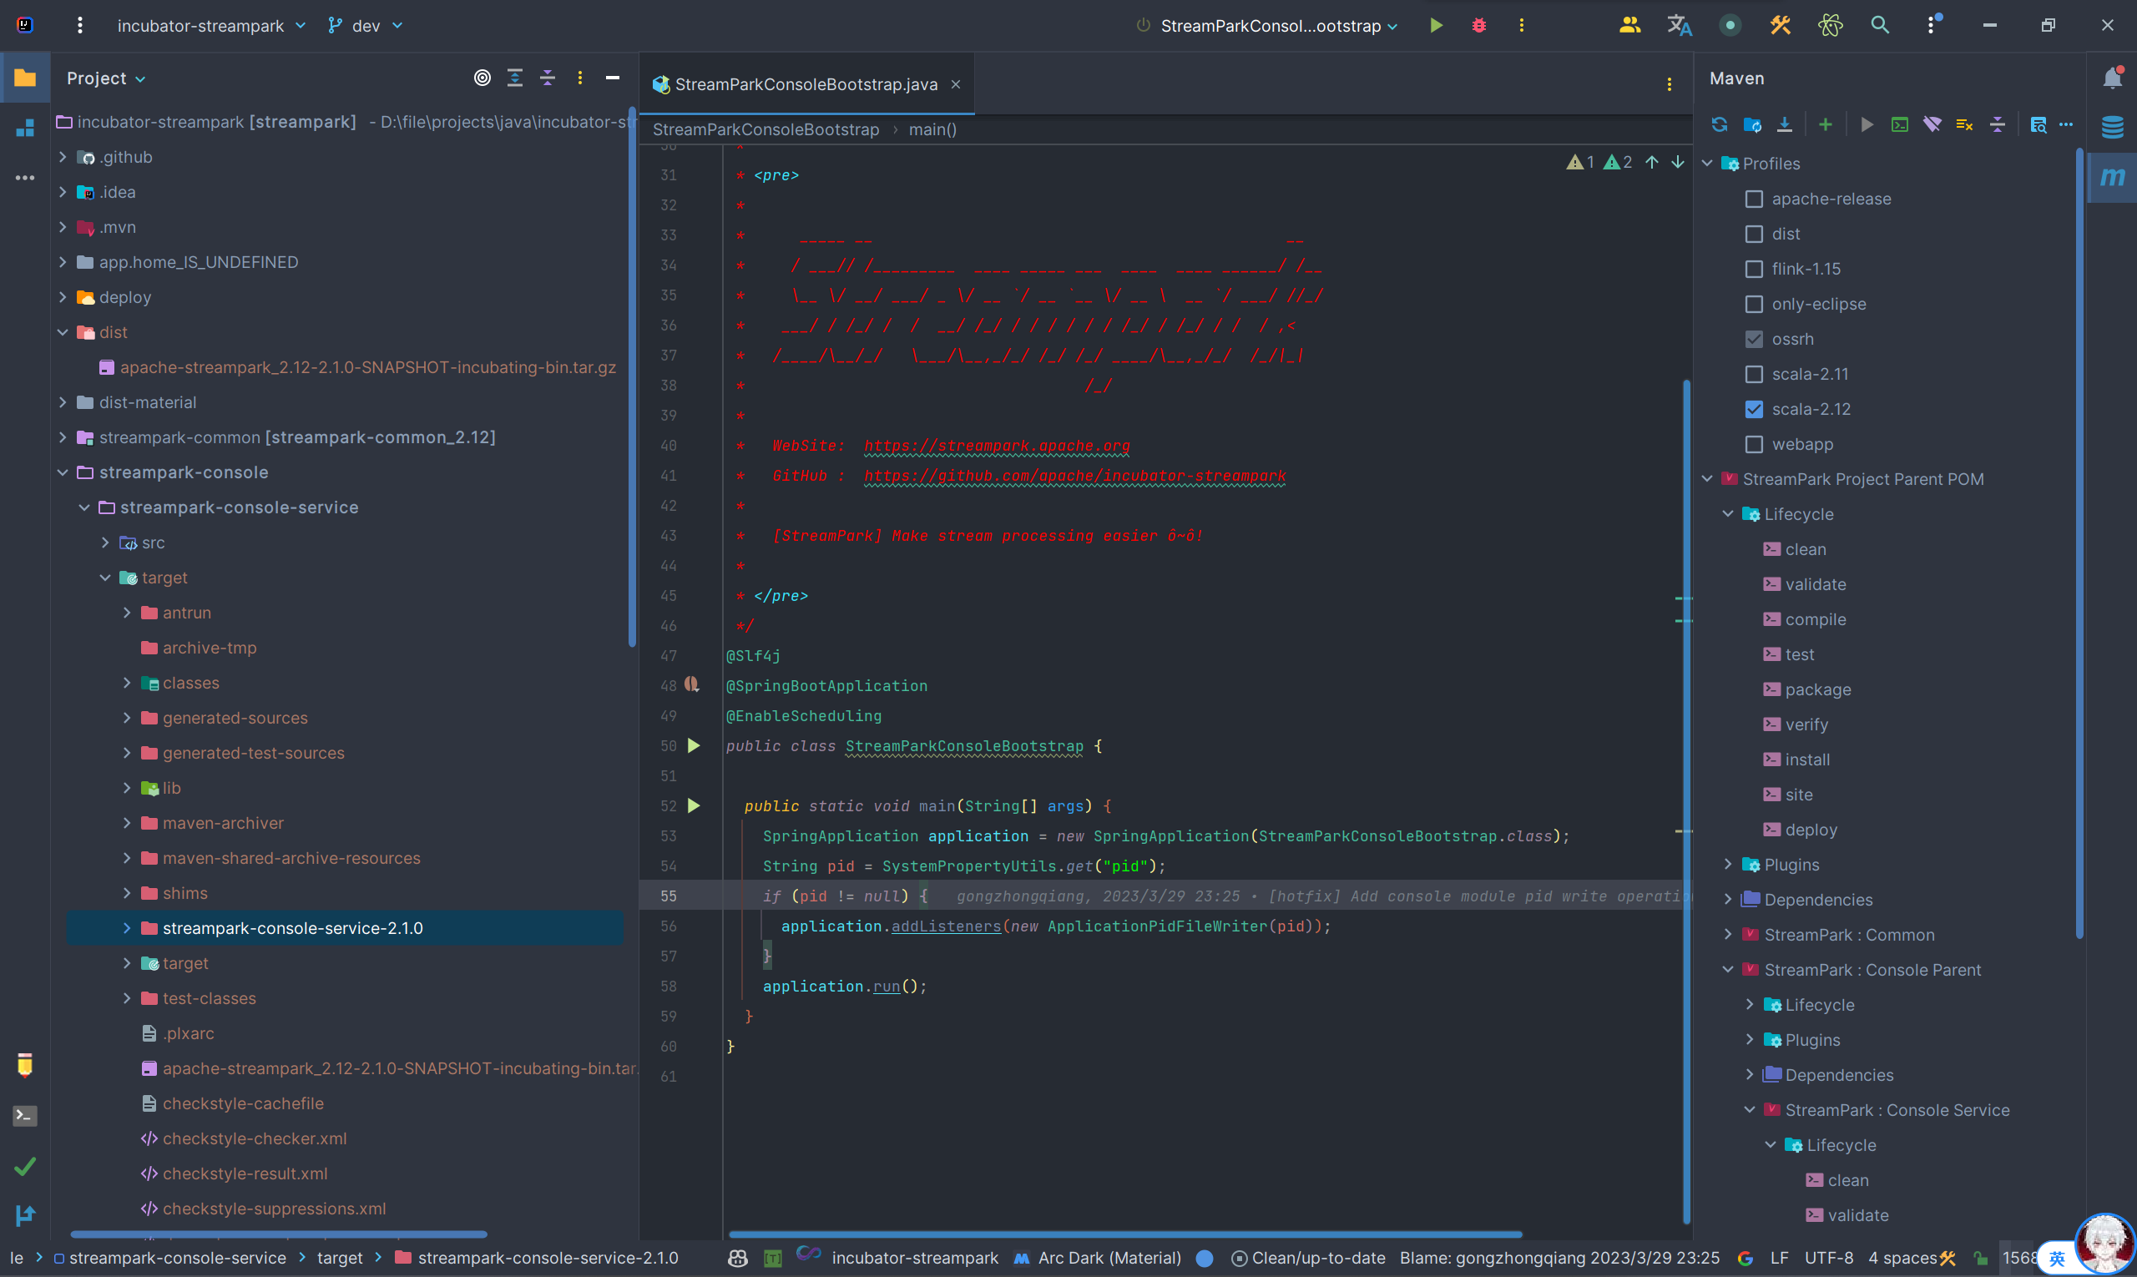Open the Search Everywhere magnifier icon
This screenshot has width=2137, height=1277.
(x=1880, y=25)
